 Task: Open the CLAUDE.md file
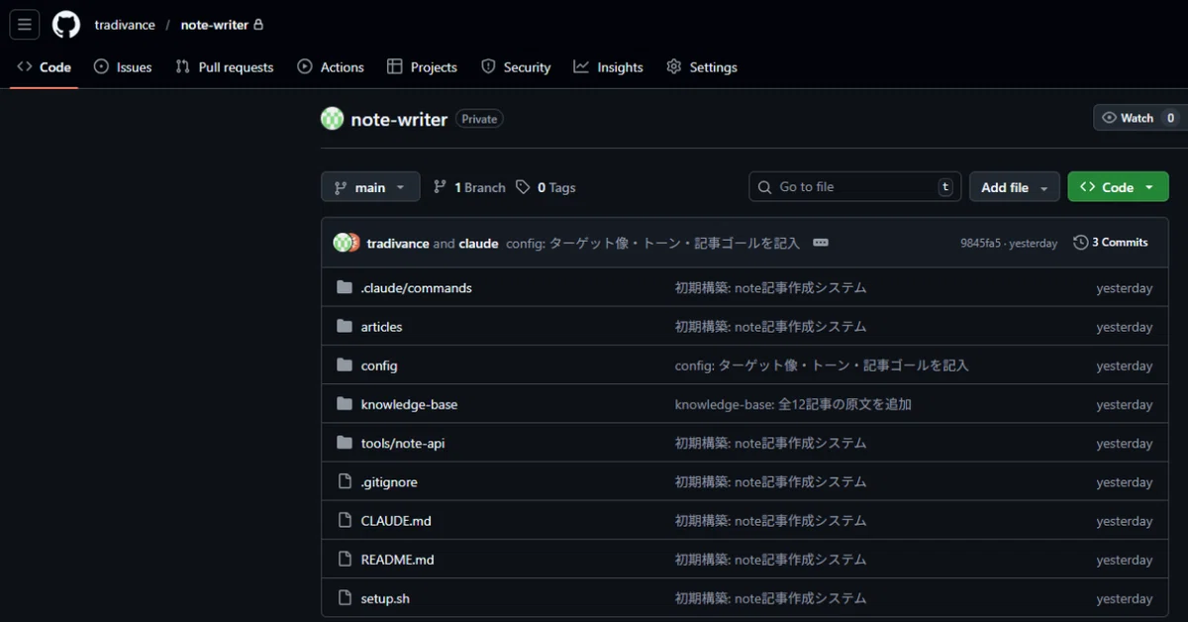click(x=396, y=520)
